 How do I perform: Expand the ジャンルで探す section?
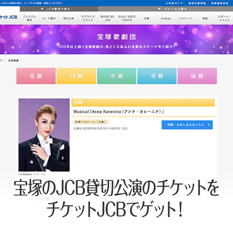coord(165,9)
